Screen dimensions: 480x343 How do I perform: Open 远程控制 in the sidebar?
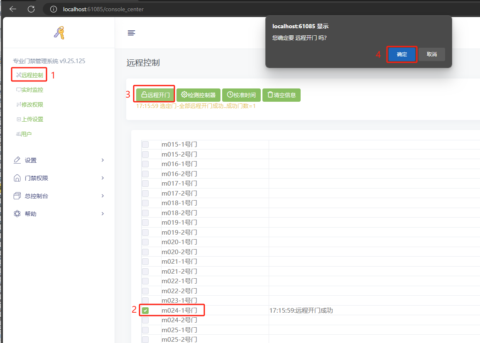(x=30, y=75)
